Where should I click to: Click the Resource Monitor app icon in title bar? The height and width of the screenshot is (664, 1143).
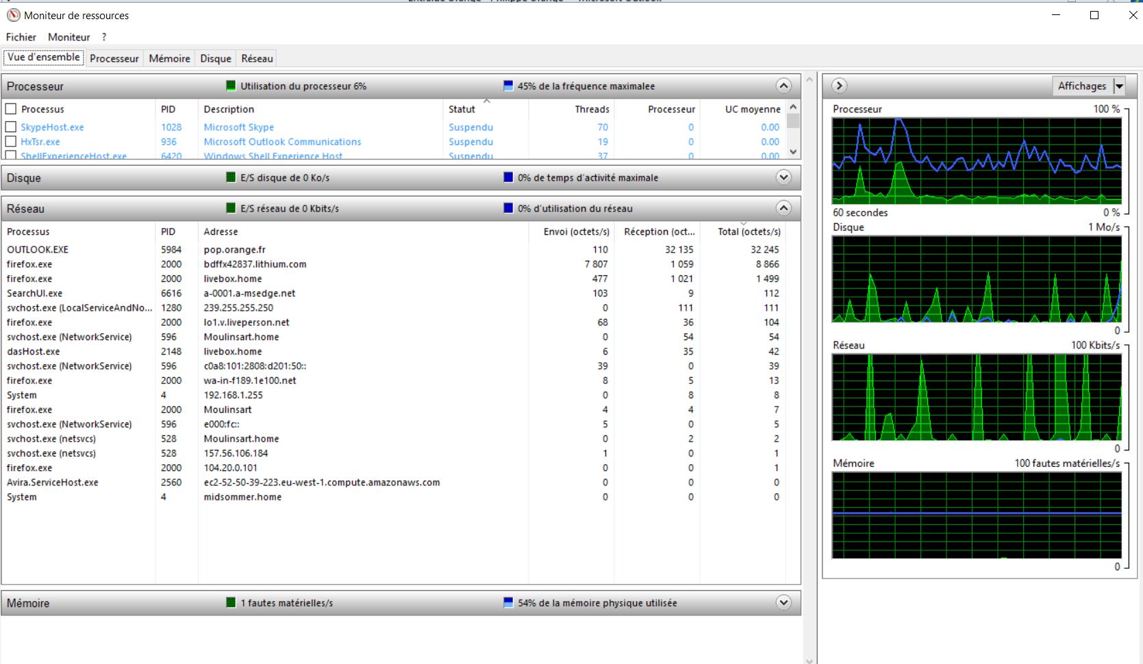[x=13, y=15]
